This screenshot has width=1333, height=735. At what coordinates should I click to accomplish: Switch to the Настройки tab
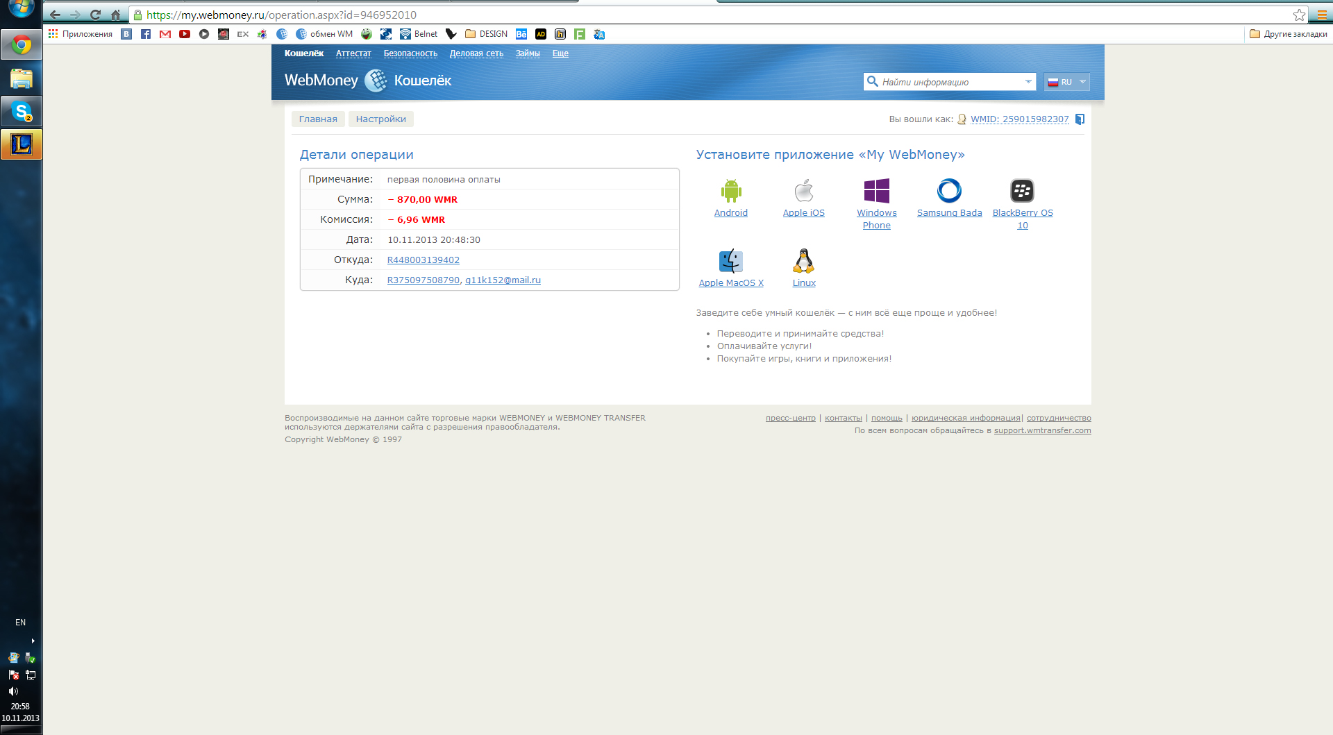tap(381, 119)
